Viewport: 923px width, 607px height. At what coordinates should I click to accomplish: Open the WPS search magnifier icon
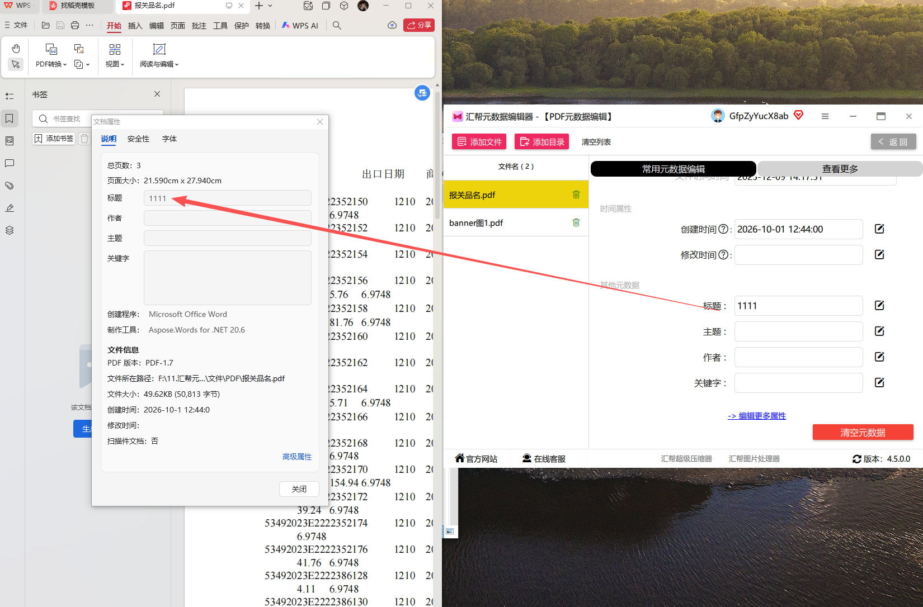click(337, 25)
